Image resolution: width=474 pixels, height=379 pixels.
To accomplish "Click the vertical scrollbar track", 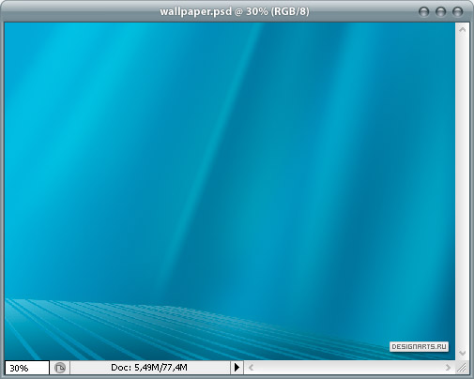I will click(463, 191).
